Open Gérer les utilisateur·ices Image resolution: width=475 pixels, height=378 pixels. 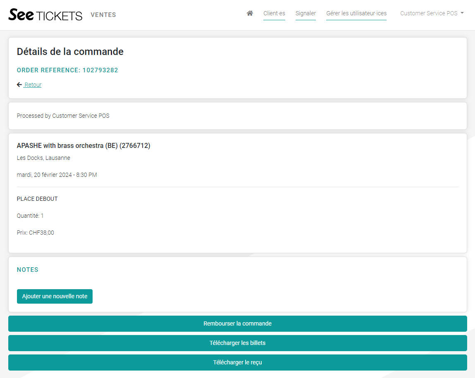[356, 13]
